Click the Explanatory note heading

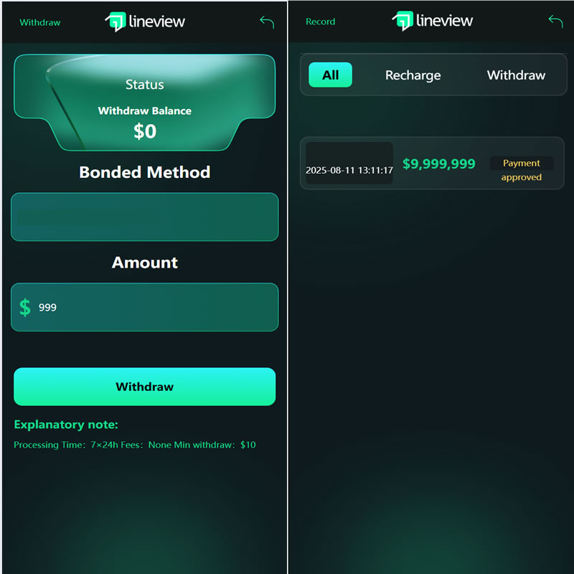66,425
